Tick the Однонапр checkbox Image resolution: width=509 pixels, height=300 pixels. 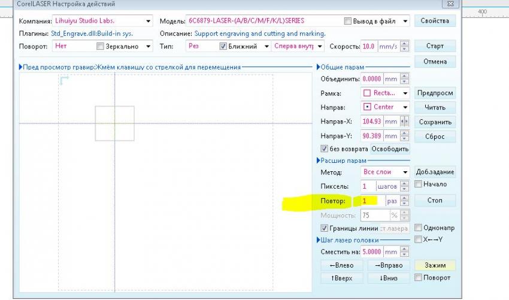pos(419,228)
